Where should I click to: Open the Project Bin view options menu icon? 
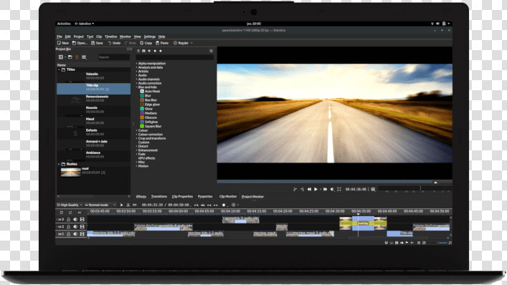(84, 57)
